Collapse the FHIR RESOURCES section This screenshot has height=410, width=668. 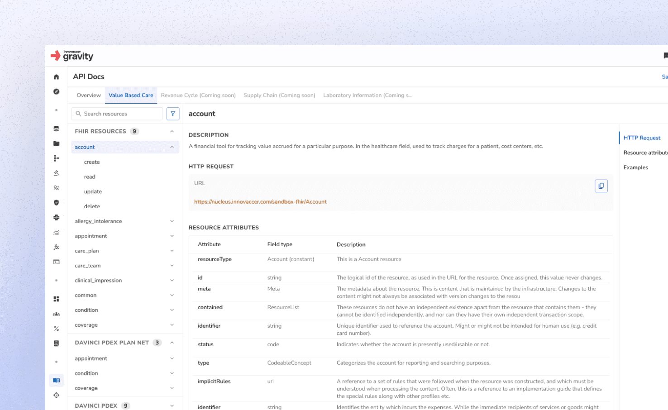[x=172, y=131]
